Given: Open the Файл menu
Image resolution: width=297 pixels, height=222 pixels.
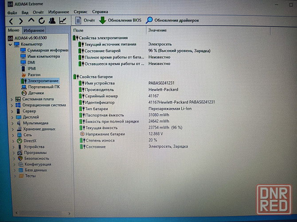Looking at the screenshot, I should 12,13.
